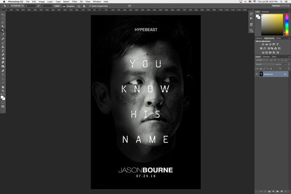
Task: Click the crop overlay options button
Action: (x=79, y=6)
